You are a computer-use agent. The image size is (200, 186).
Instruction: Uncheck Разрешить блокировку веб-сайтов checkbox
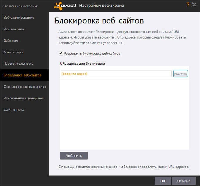tap(61, 53)
